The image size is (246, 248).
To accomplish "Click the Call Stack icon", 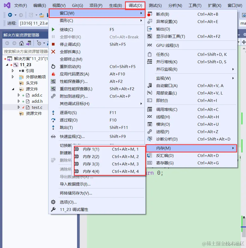I will click(150, 109).
